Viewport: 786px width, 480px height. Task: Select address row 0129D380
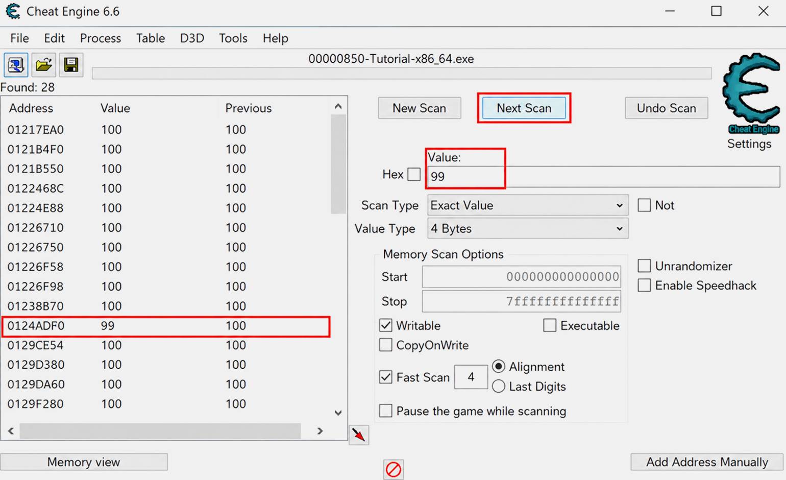(166, 365)
